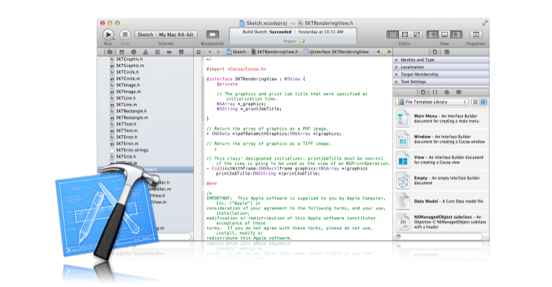Go forward in editor history

click(218, 52)
